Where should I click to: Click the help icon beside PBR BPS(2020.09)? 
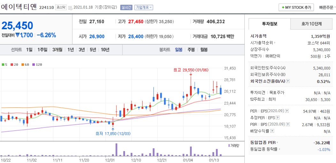[288, 124]
